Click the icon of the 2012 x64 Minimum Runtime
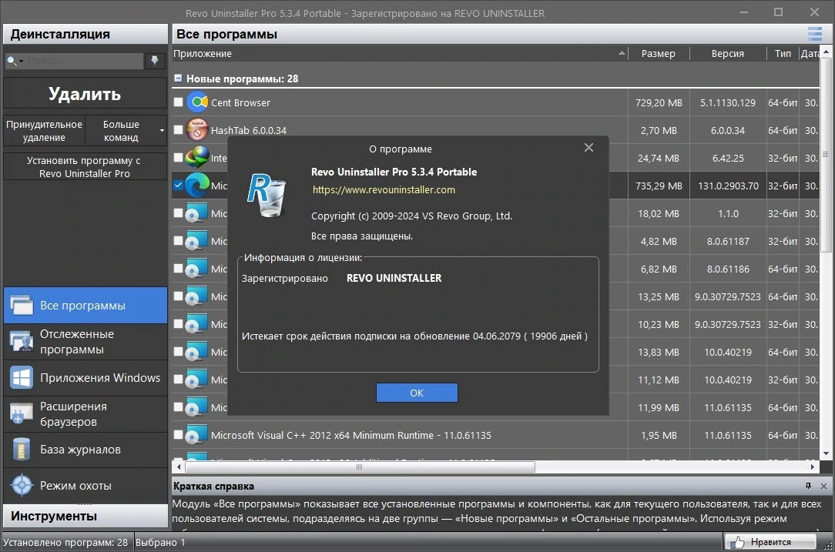This screenshot has width=835, height=552. click(196, 434)
